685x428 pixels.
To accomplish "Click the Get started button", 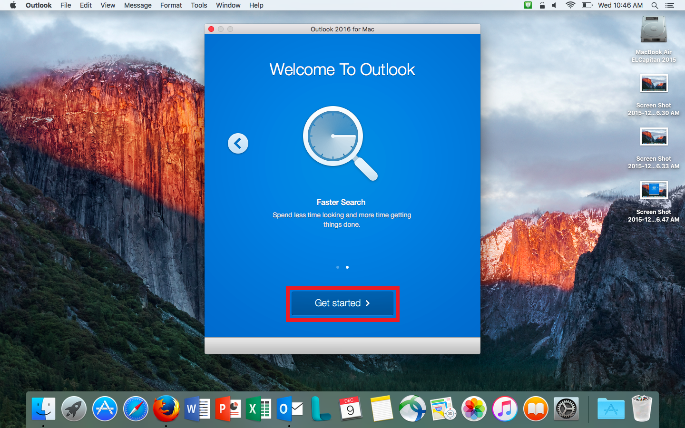I will pyautogui.click(x=342, y=303).
